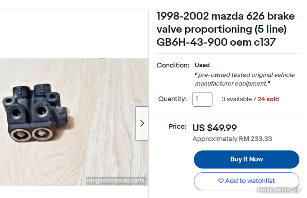Click the next image arrow chevron
The image size is (307, 198).
(x=142, y=123)
